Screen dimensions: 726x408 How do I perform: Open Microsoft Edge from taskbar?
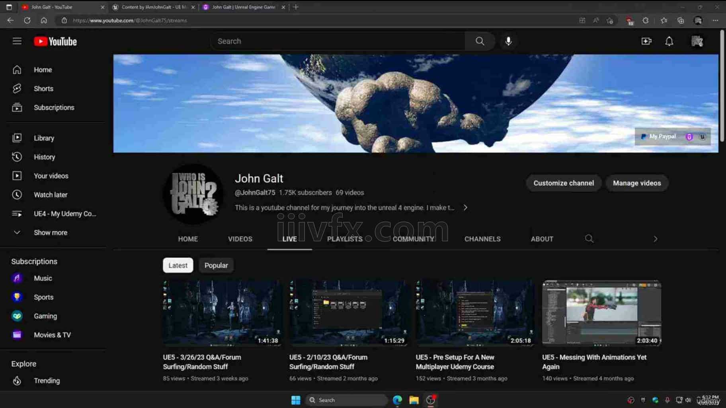tap(397, 400)
